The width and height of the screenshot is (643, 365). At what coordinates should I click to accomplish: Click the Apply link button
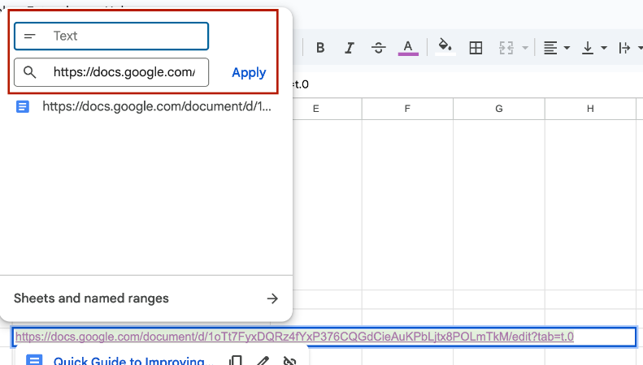pos(249,72)
